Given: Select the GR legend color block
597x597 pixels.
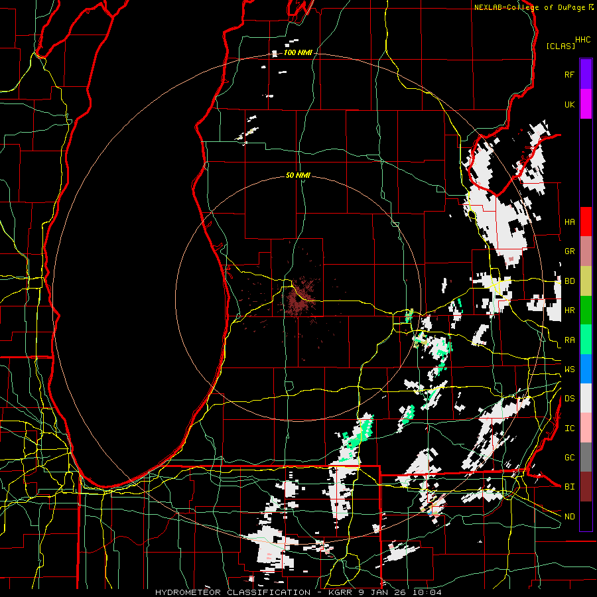Looking at the screenshot, I should coord(586,251).
